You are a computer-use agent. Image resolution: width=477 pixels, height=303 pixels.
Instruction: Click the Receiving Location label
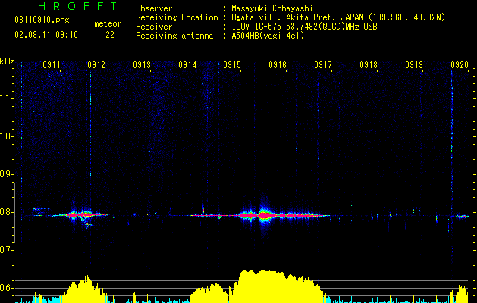tap(177, 17)
